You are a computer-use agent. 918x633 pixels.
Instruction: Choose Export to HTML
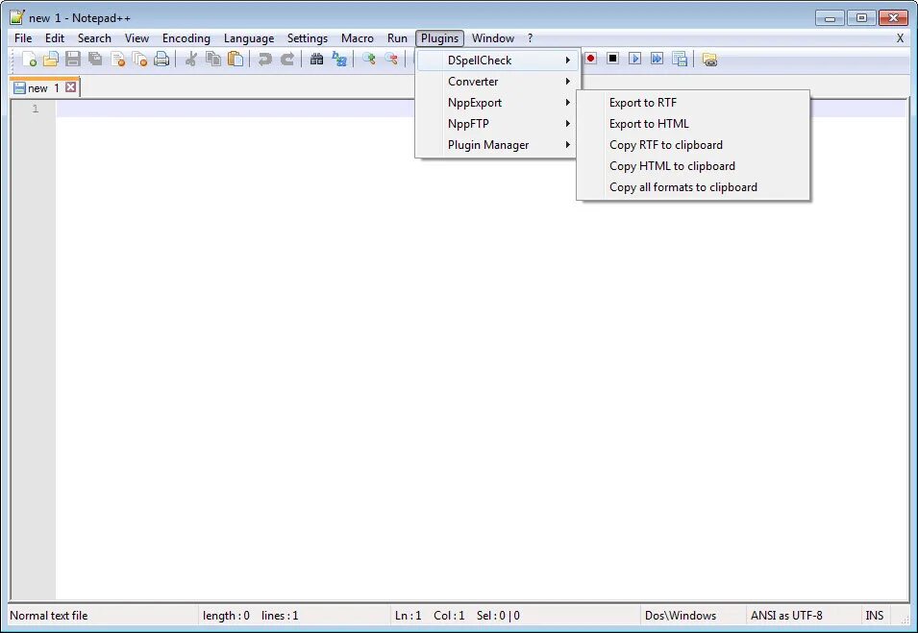pos(693,124)
